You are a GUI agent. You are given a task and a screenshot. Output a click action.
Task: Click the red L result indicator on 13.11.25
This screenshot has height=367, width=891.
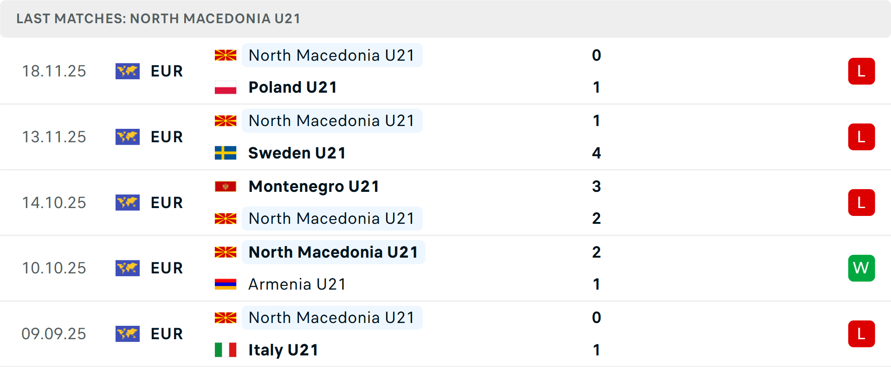862,137
